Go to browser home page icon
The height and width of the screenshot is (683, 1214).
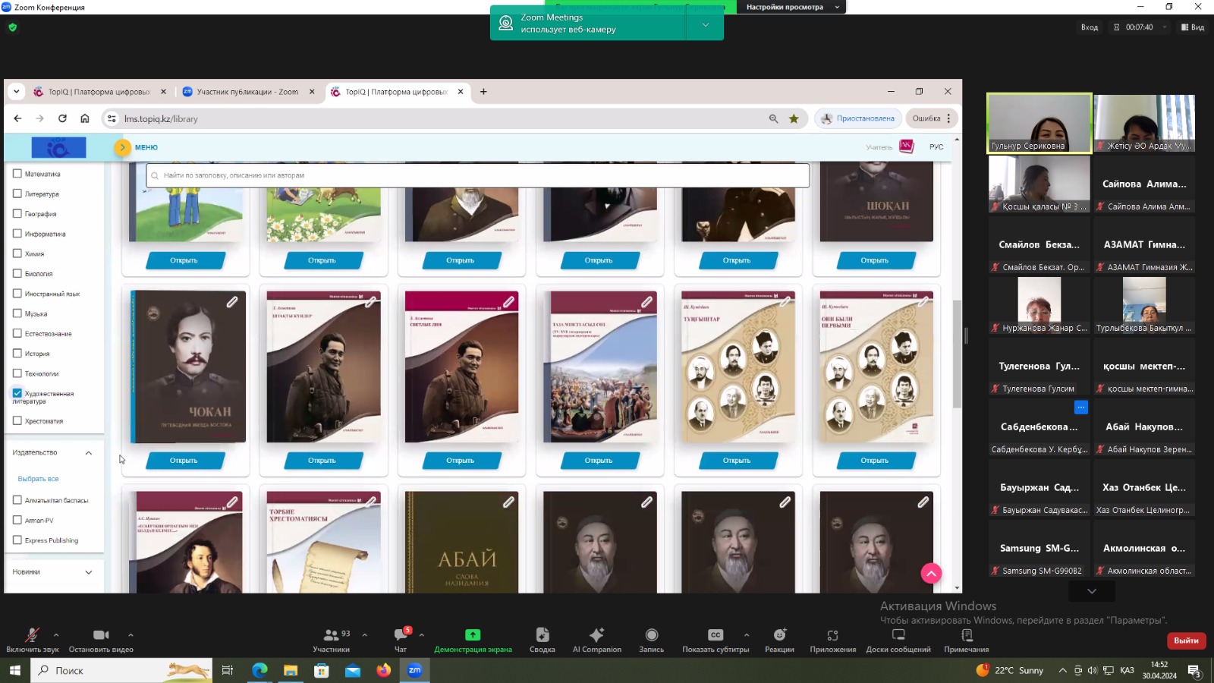pos(85,118)
